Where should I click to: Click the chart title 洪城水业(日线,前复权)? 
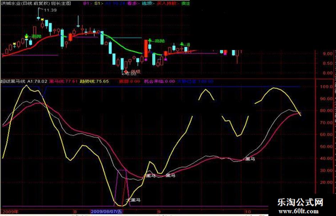point(25,3)
